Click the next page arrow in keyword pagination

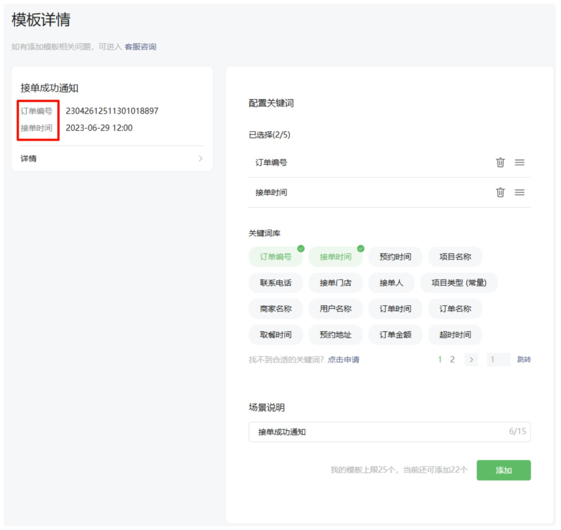(470, 360)
